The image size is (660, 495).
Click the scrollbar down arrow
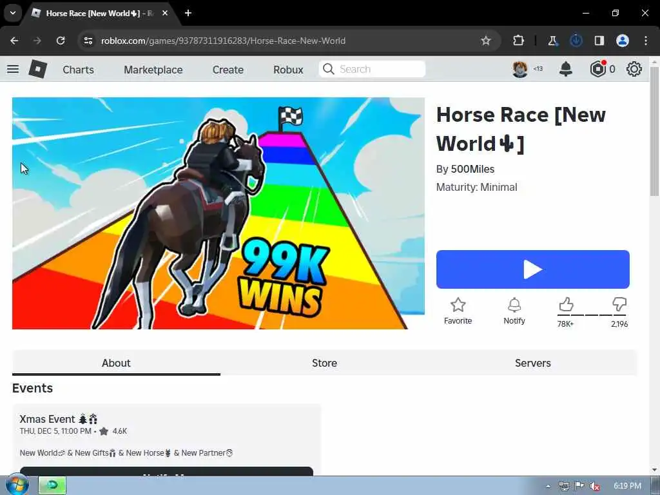click(x=654, y=469)
